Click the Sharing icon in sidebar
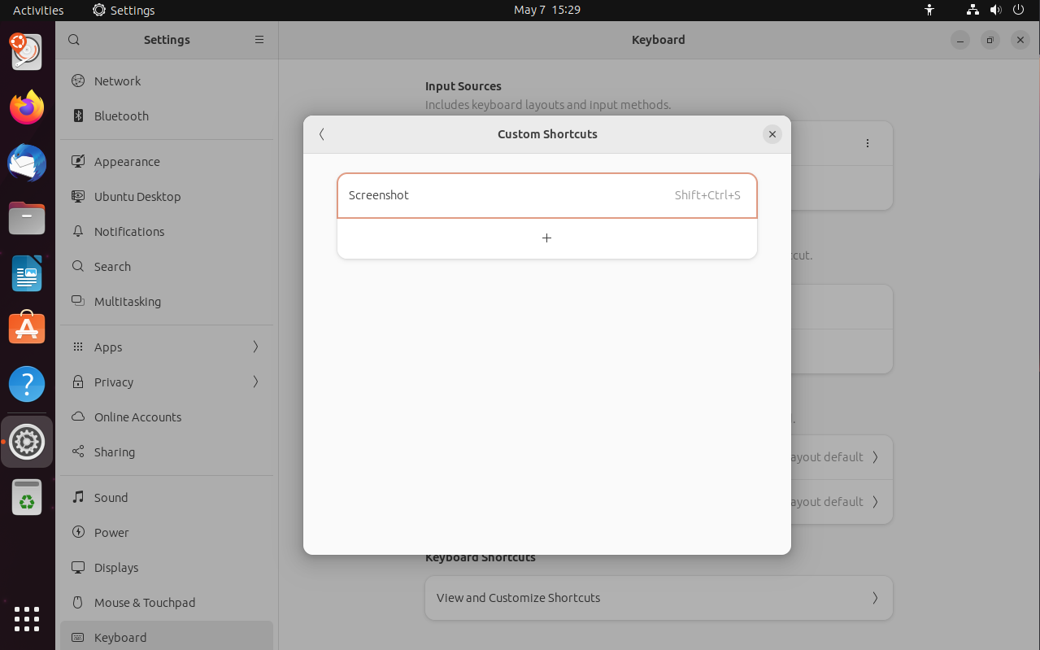 point(78,452)
